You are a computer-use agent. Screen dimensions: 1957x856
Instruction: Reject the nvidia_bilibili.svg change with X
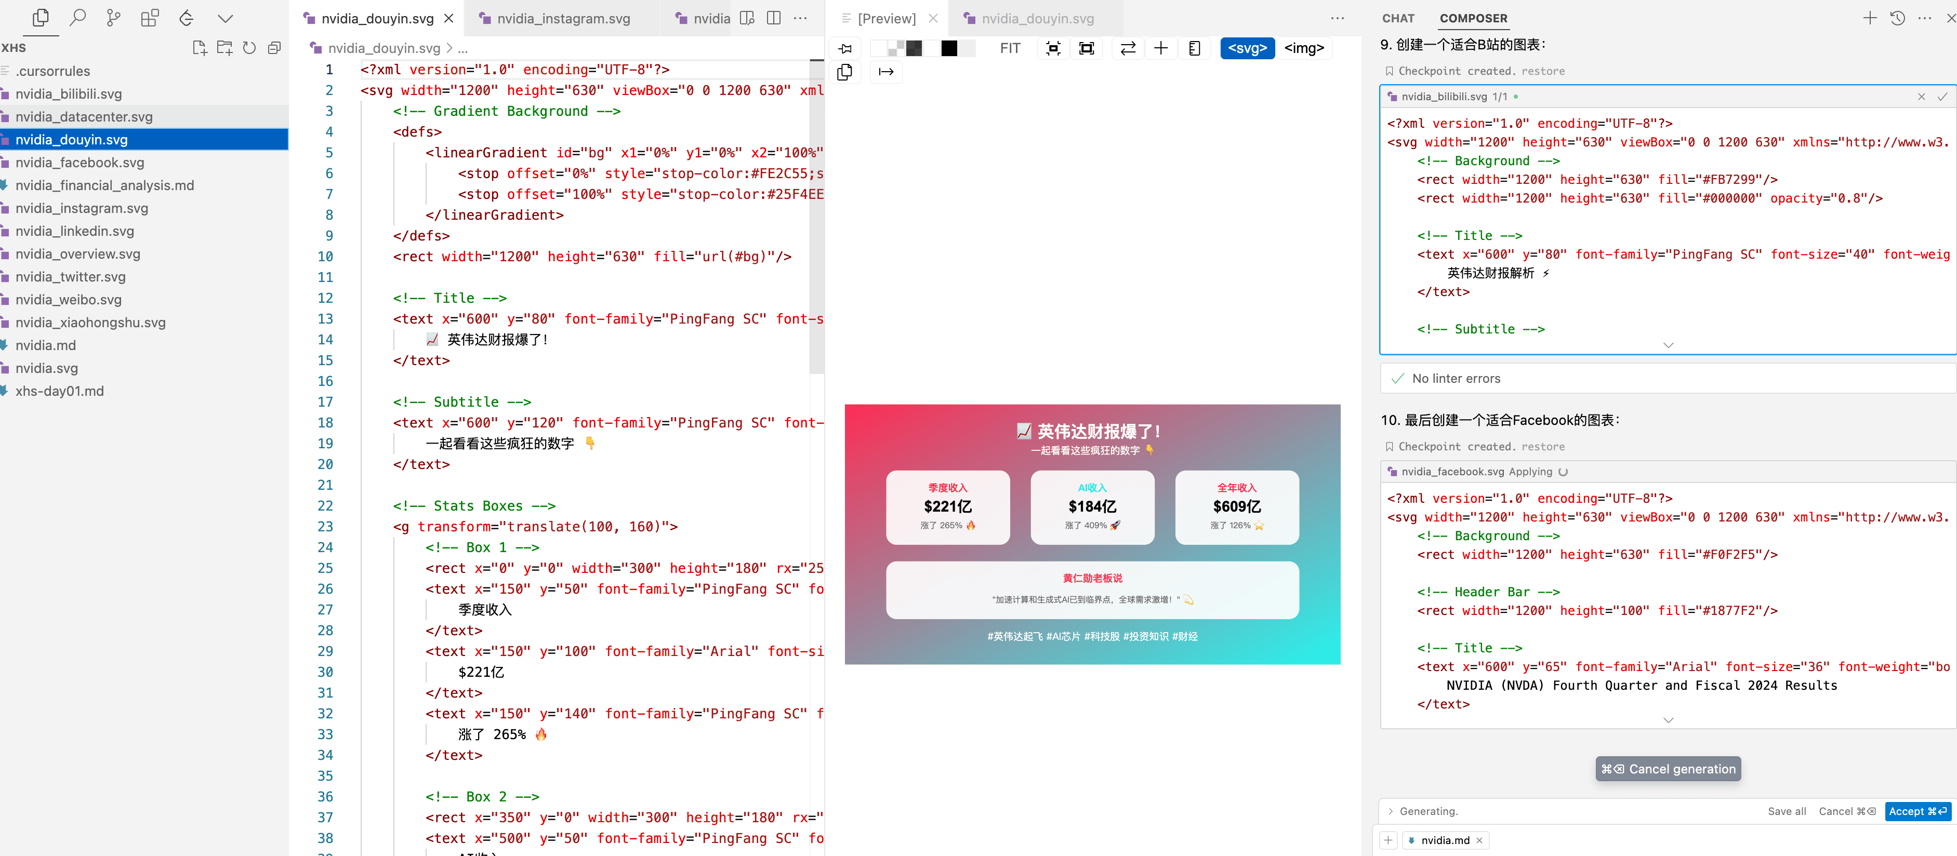pyautogui.click(x=1921, y=97)
